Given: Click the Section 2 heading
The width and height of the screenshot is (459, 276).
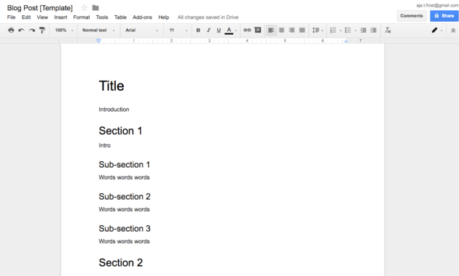Looking at the screenshot, I should 121,263.
